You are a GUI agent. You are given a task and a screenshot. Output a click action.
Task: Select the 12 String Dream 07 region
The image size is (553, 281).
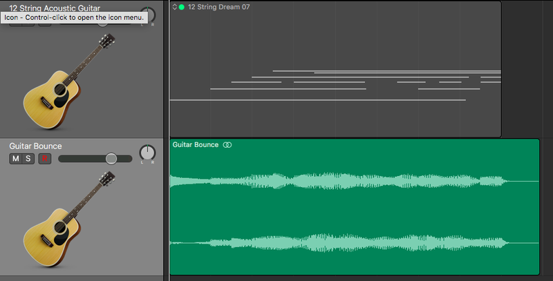(x=335, y=68)
